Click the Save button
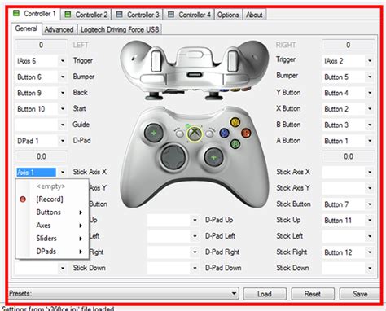386x311 pixels. [x=360, y=294]
